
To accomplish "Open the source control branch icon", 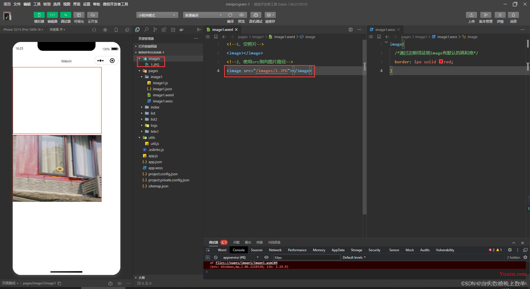I will click(x=155, y=30).
